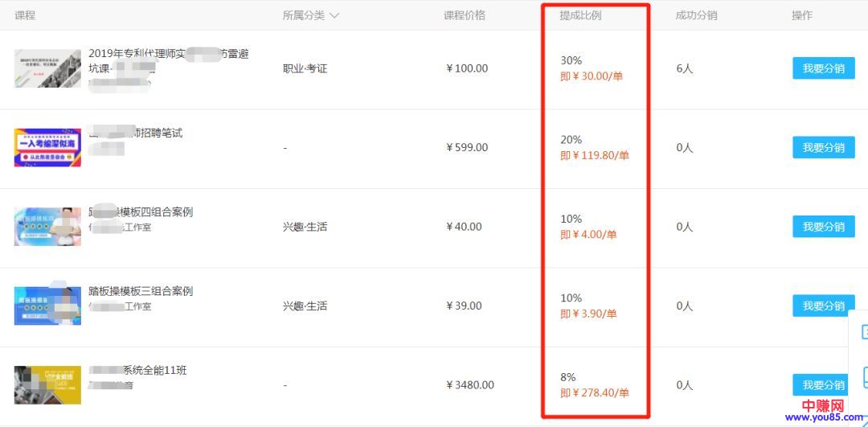Click 我要分销 for the ¥40.00 course
The image size is (868, 427).
coord(823,227)
